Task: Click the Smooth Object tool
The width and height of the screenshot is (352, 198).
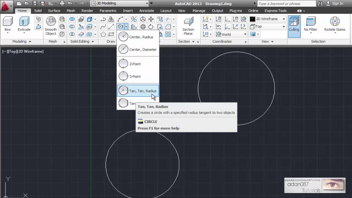Action: click(51, 26)
